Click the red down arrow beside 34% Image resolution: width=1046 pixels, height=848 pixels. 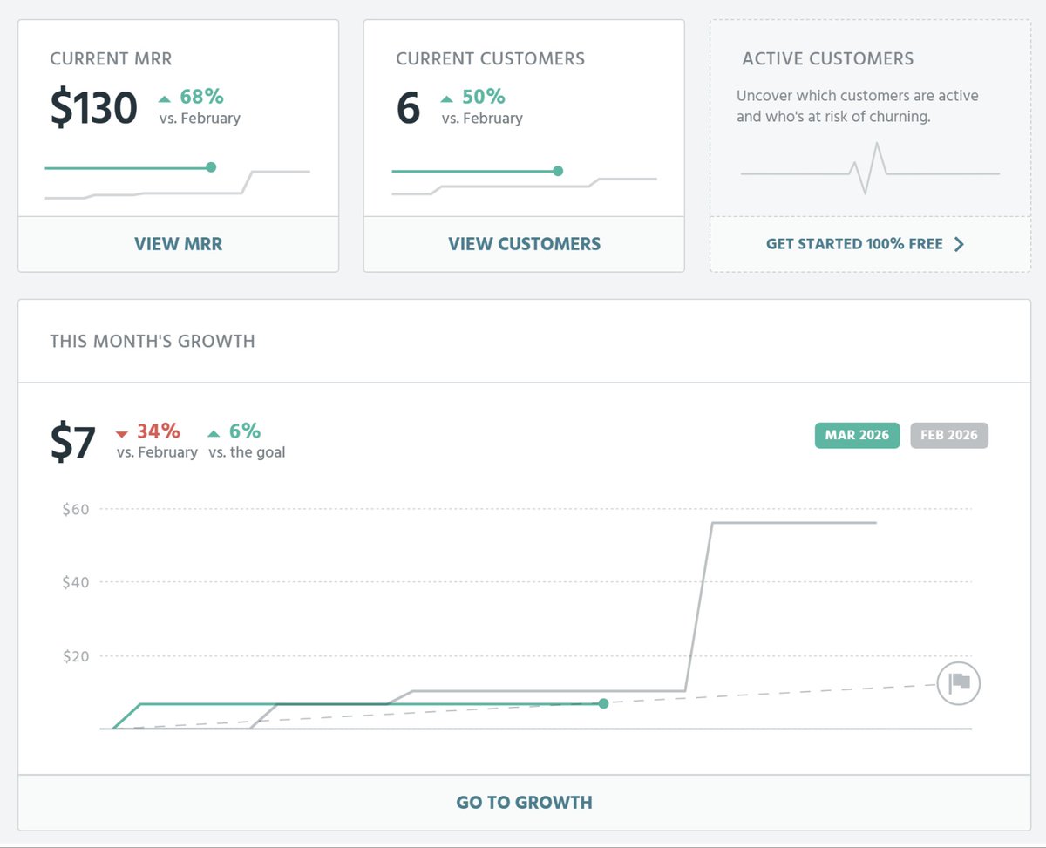[122, 433]
